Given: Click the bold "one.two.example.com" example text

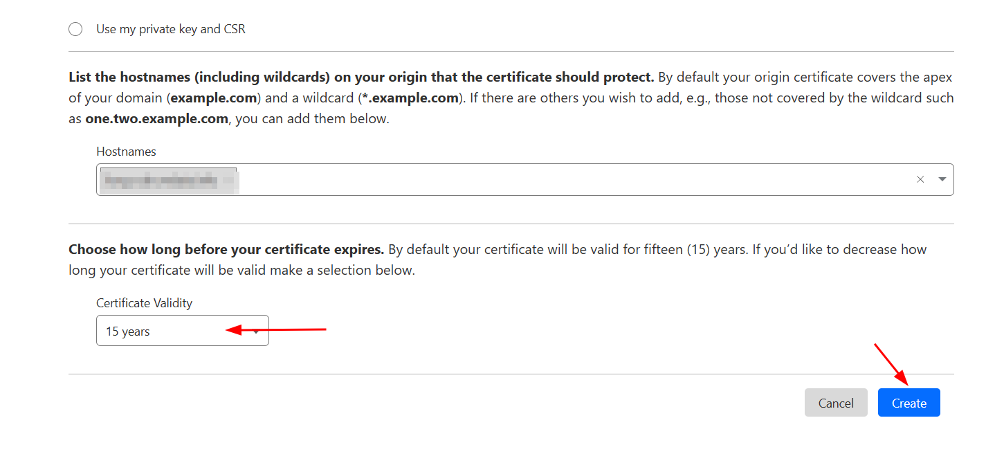Looking at the screenshot, I should pyautogui.click(x=156, y=118).
